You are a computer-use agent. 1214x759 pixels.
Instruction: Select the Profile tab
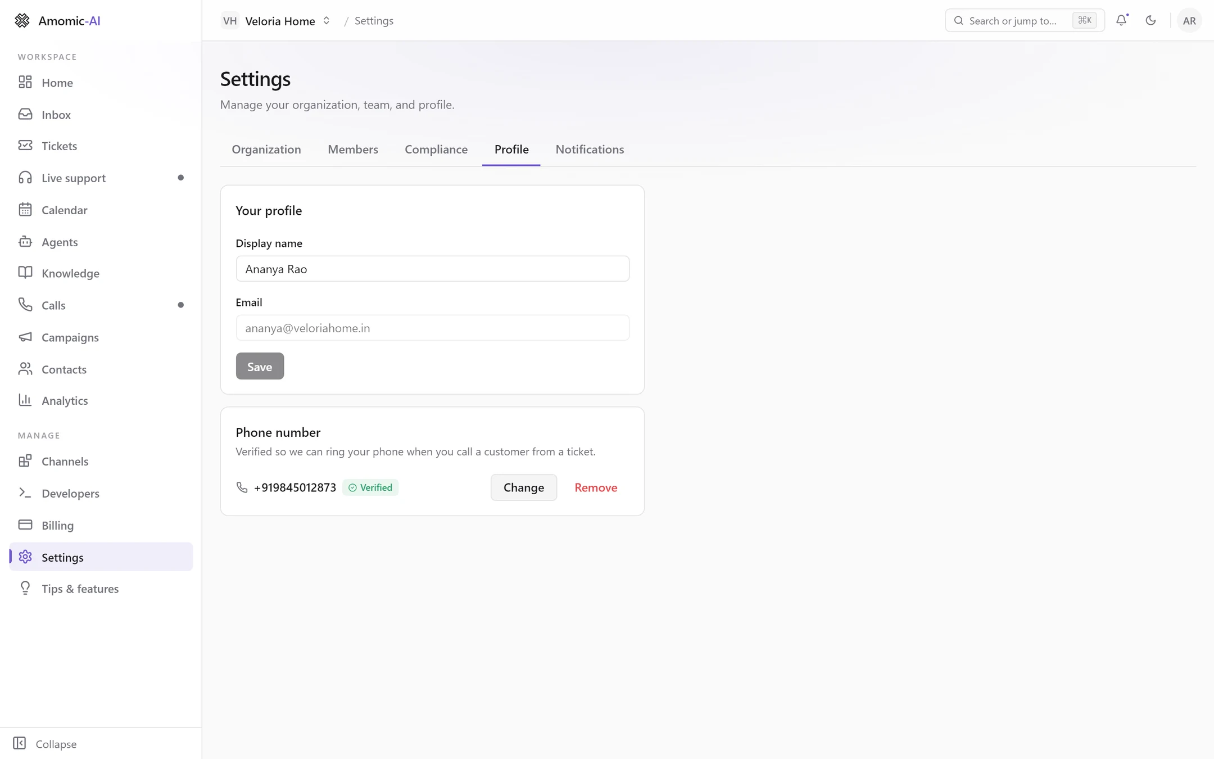511,149
